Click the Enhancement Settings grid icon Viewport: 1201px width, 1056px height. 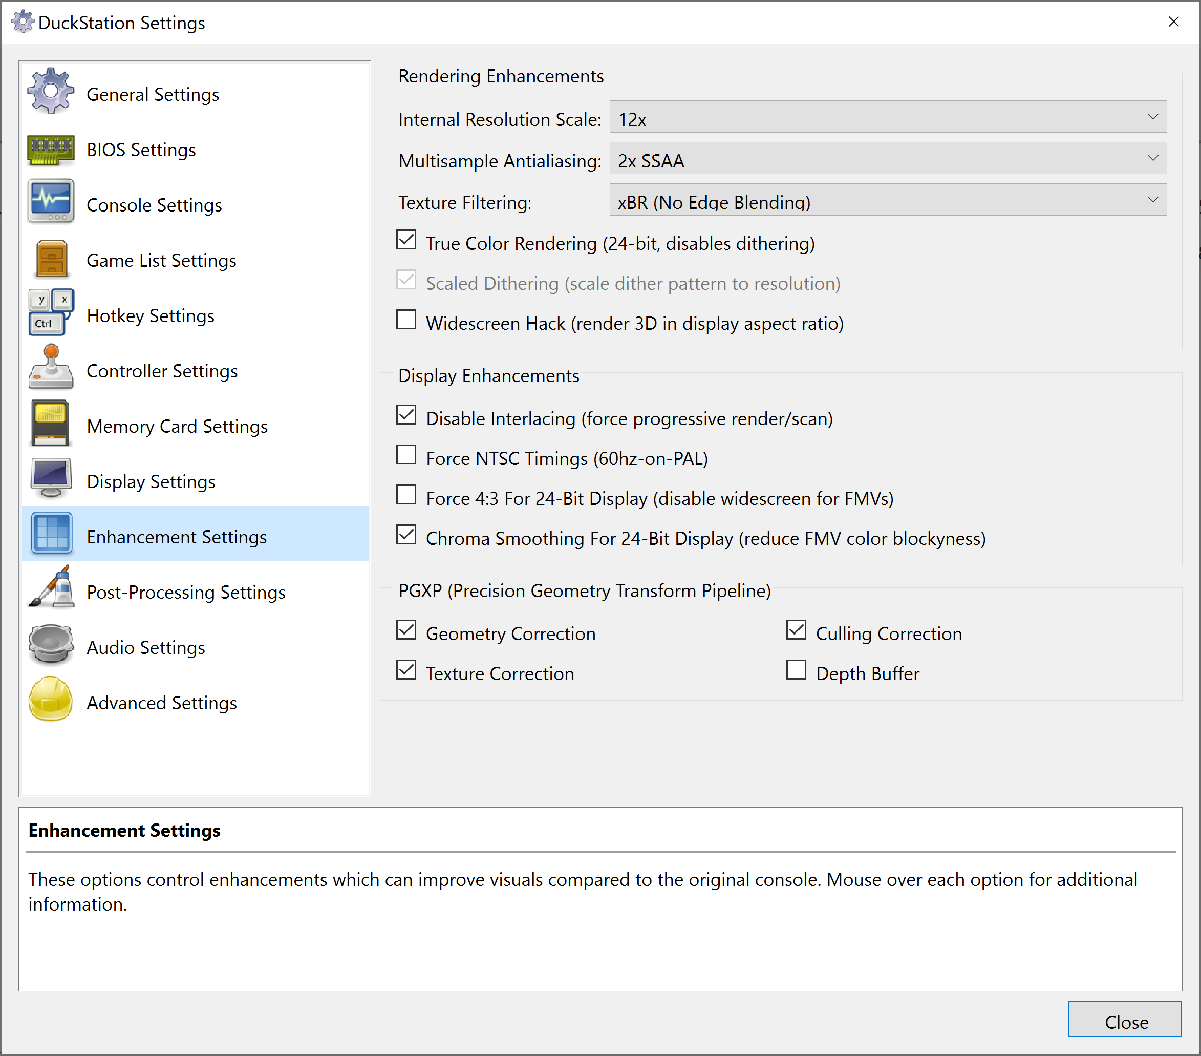52,534
